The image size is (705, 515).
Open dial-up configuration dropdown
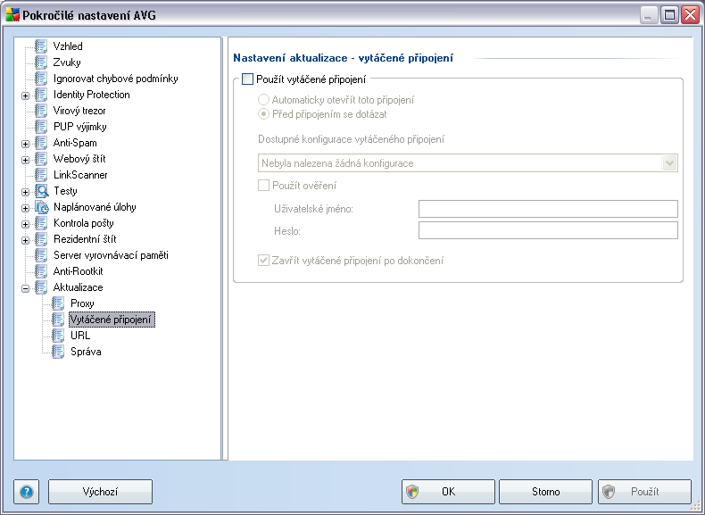tap(669, 163)
